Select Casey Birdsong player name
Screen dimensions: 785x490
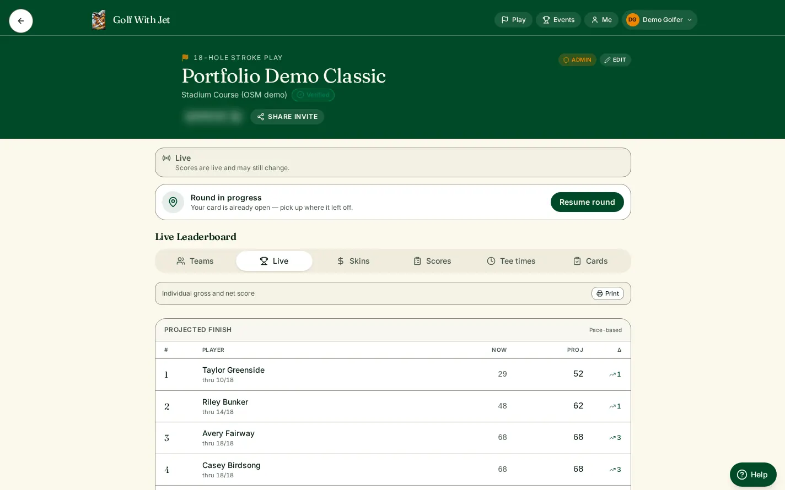(x=231, y=465)
